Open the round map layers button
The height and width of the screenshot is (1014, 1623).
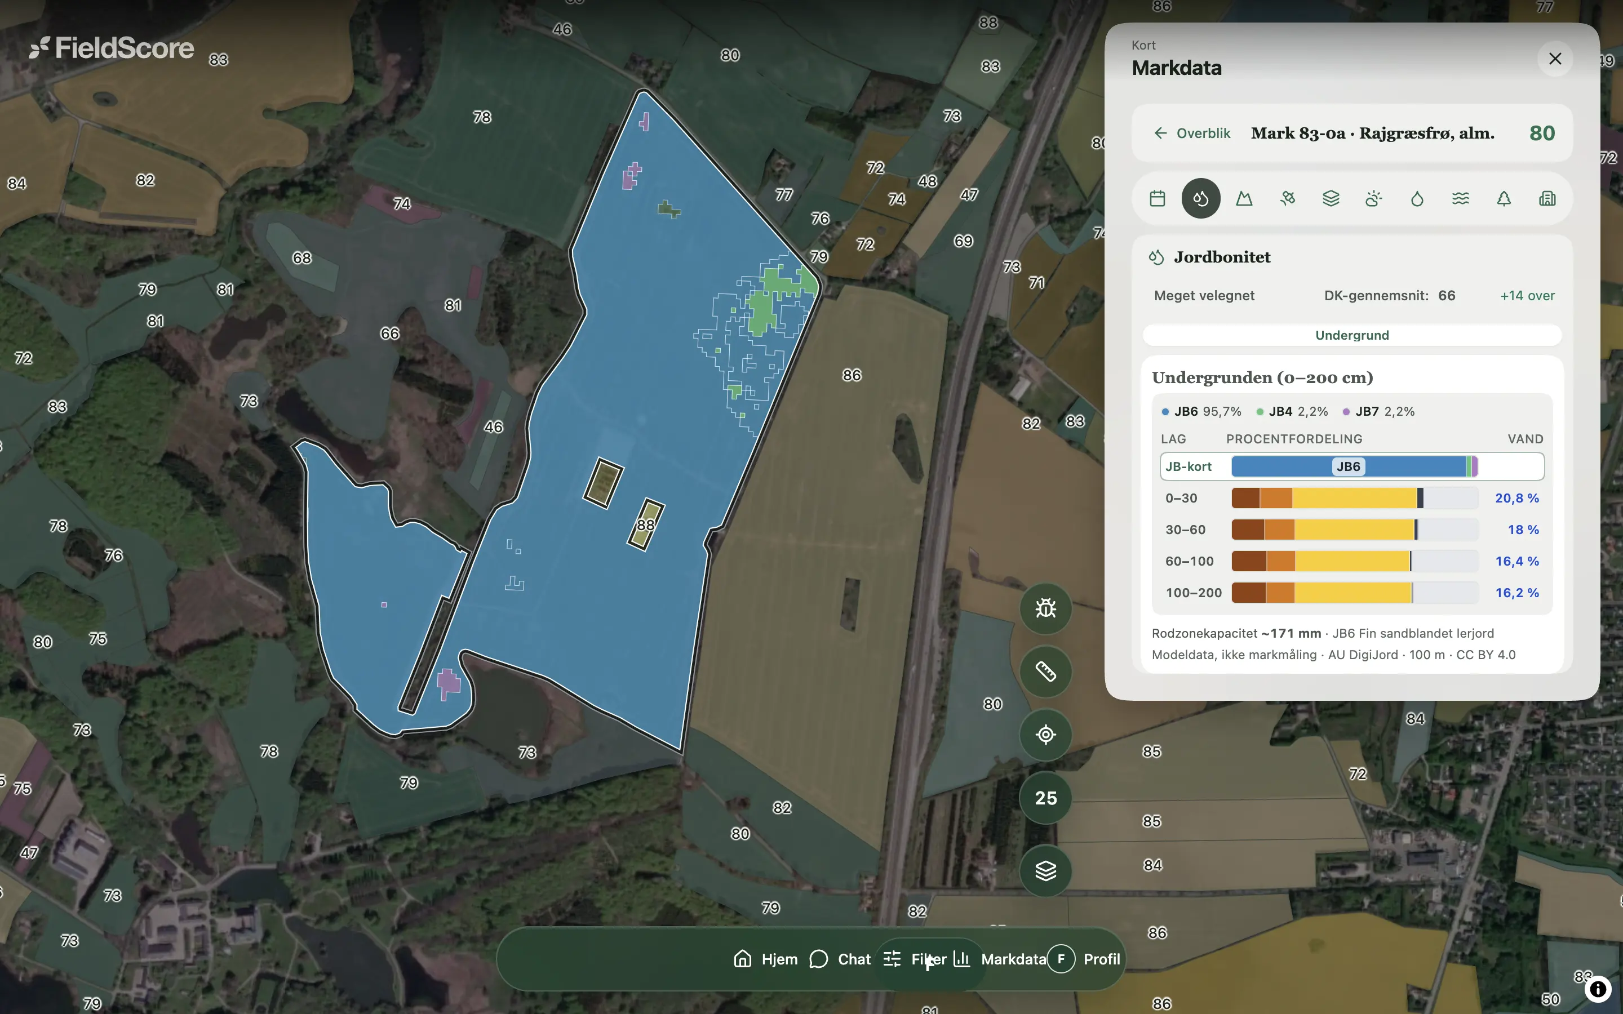1045,870
